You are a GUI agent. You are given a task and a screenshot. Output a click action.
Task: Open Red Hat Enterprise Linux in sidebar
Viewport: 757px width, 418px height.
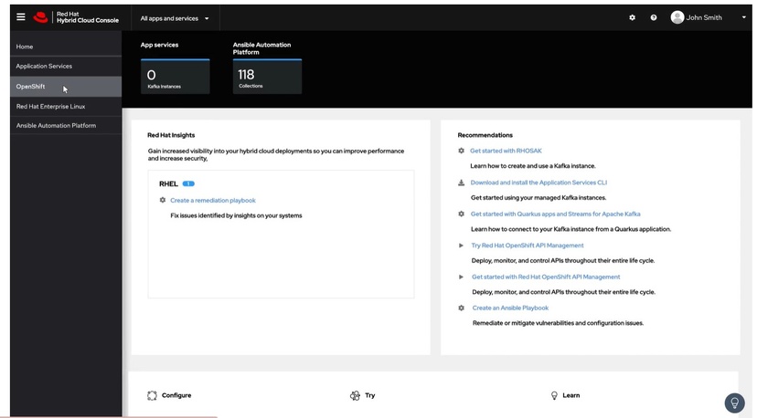coord(66,107)
